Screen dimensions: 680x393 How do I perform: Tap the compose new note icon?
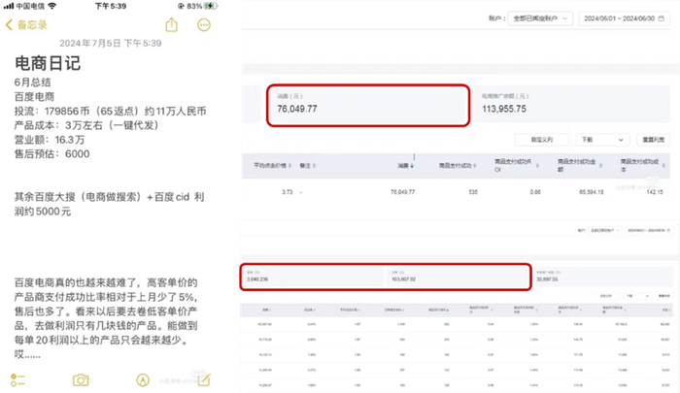[204, 379]
